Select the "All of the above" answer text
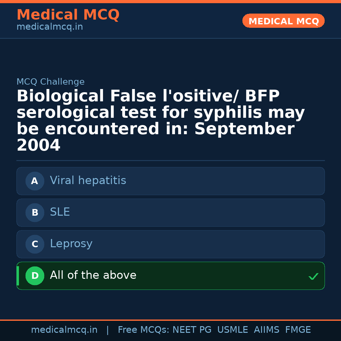 pos(93,275)
